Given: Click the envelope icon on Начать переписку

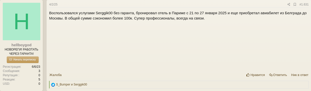Looking at the screenshot, I should point(11,60).
